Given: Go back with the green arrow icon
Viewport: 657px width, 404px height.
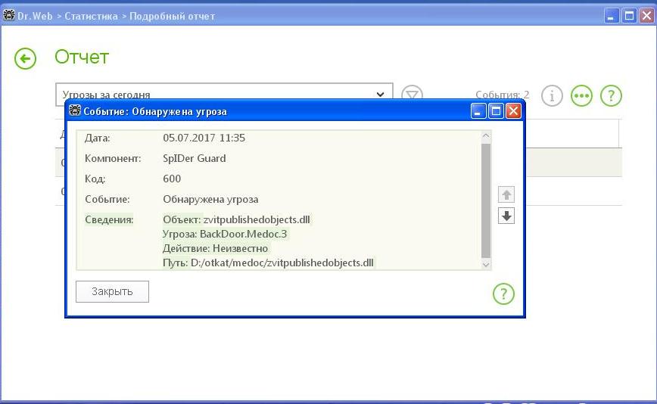Looking at the screenshot, I should click(x=25, y=58).
